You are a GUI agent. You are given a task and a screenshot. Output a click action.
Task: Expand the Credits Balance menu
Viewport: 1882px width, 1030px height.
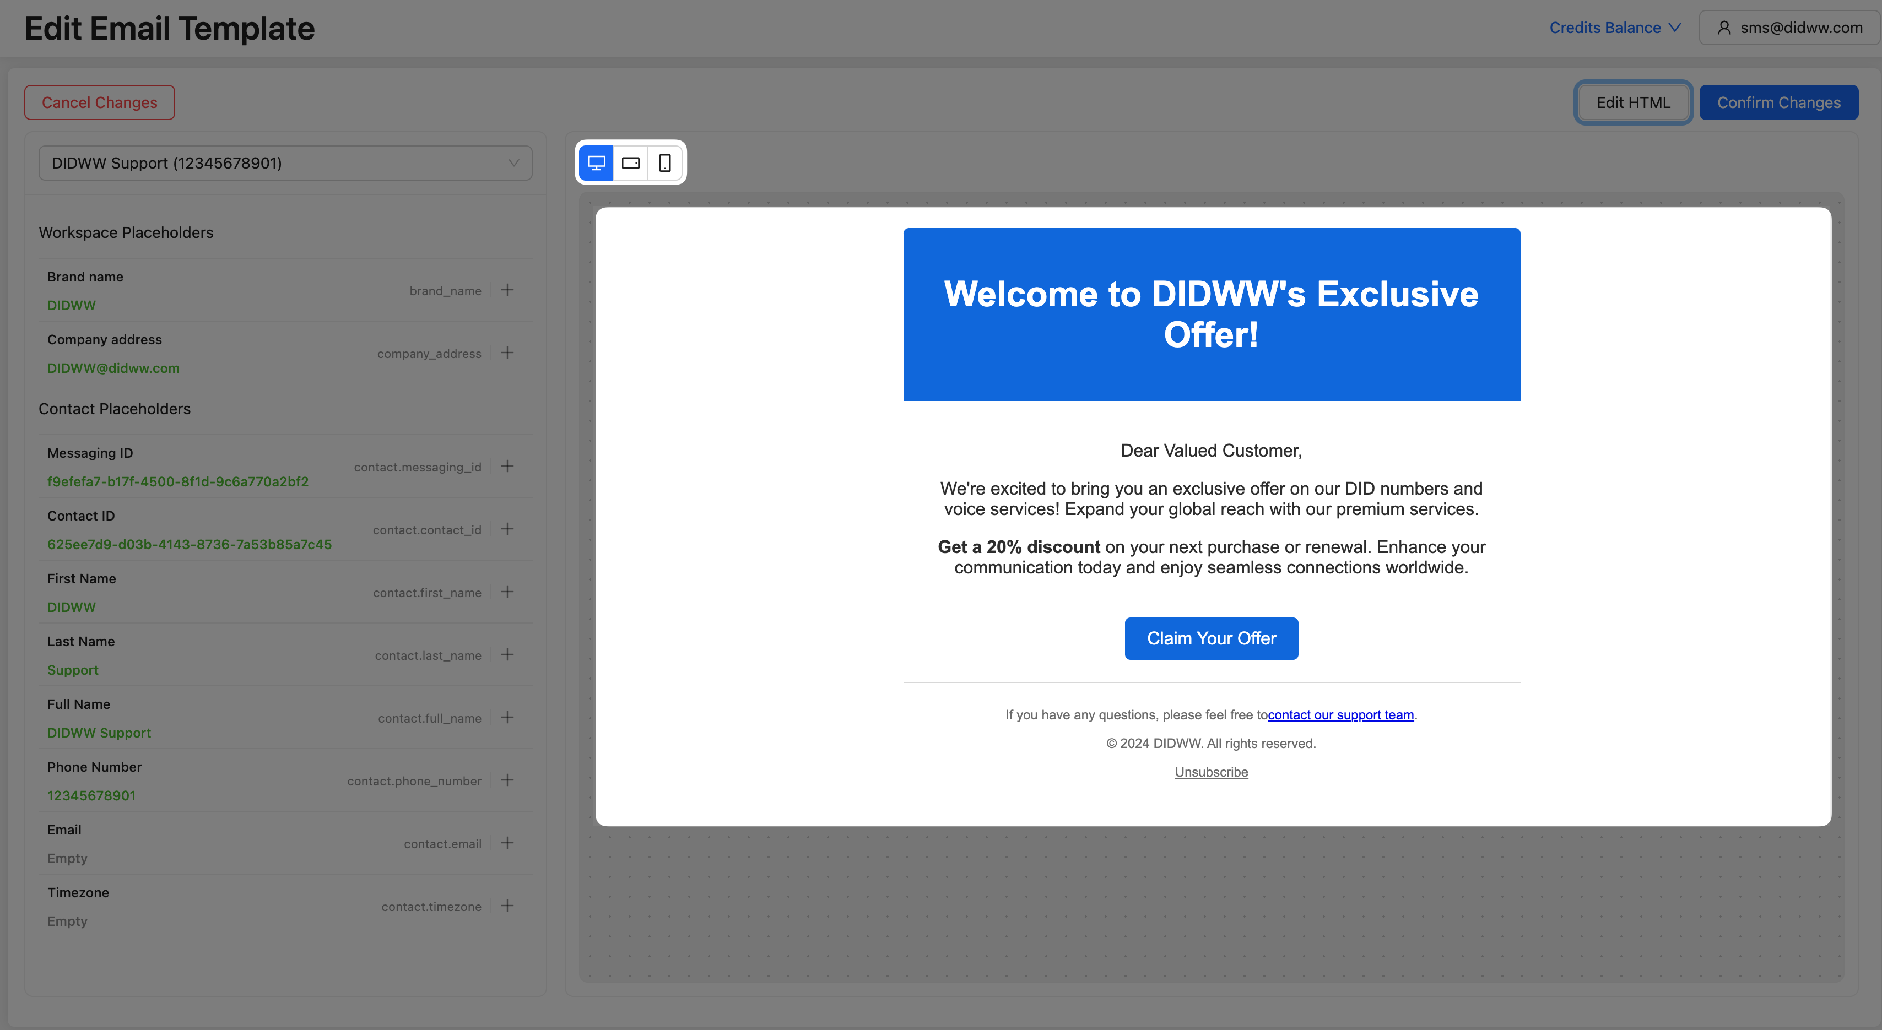pyautogui.click(x=1615, y=28)
